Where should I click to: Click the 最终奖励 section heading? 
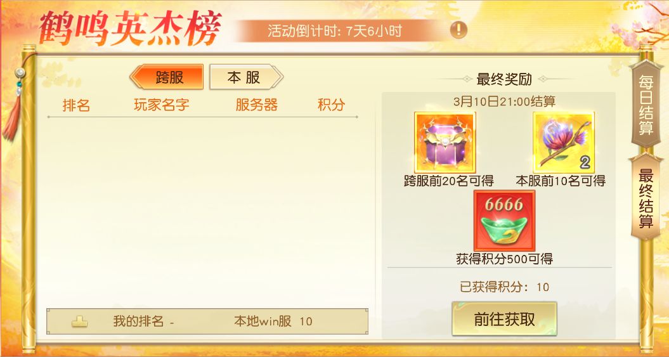click(504, 79)
